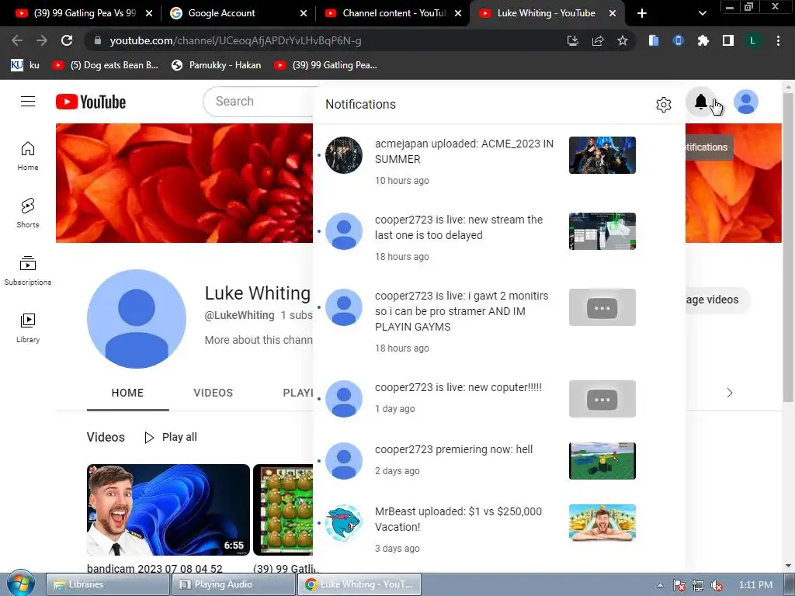Open 'new stream the last one' notification
This screenshot has width=795, height=596.
[x=499, y=237]
